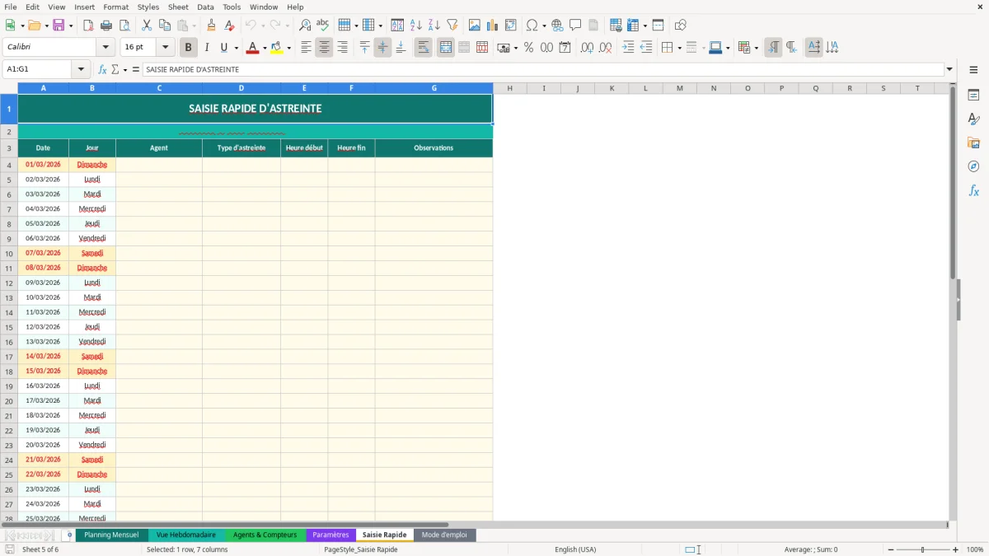Click the Insert Chart icon
Screen dimensions: 989x556
[x=493, y=26]
